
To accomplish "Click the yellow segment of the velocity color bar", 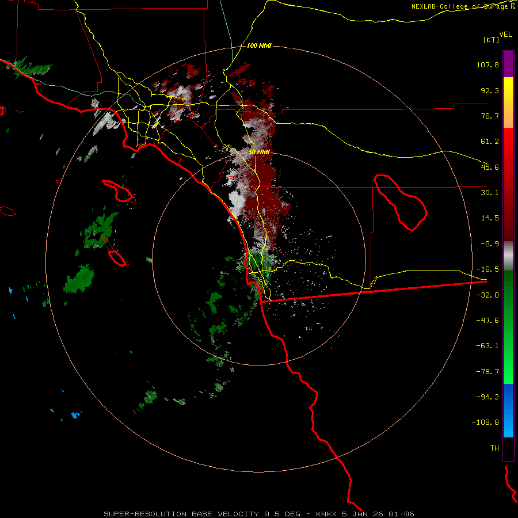I will click(x=508, y=102).
